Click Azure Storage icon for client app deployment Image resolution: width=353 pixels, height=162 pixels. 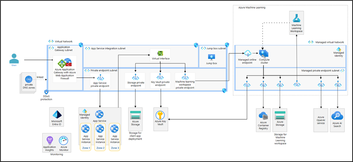coord(135,115)
